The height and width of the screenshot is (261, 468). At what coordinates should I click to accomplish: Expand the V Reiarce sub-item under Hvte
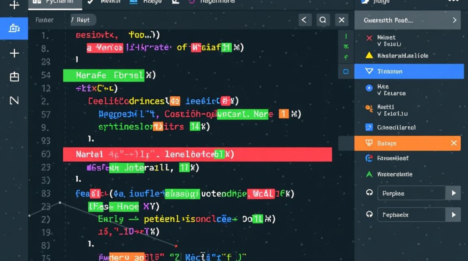(391, 93)
